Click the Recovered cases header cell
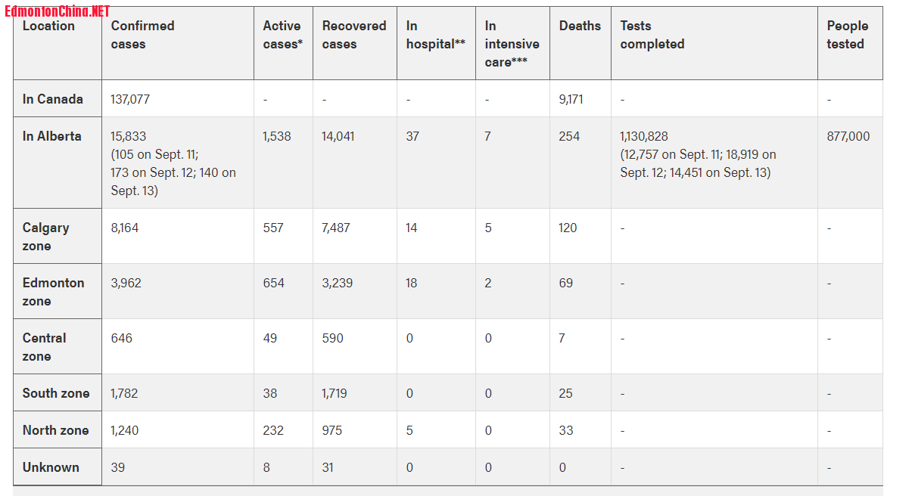The image size is (912, 496). point(353,35)
